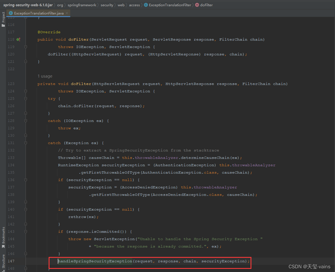335x272 pixels.
Task: Click the '1 usage' inlay hint
Action: click(45, 76)
